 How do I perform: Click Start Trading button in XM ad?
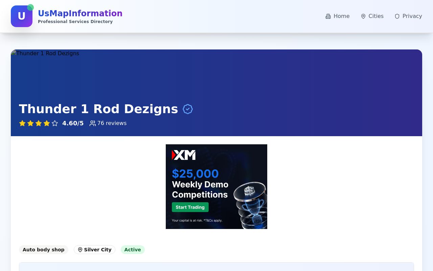tap(190, 207)
